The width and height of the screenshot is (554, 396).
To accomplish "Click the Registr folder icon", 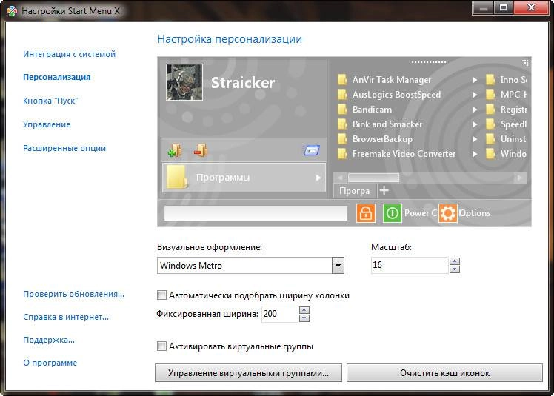I will pos(490,110).
